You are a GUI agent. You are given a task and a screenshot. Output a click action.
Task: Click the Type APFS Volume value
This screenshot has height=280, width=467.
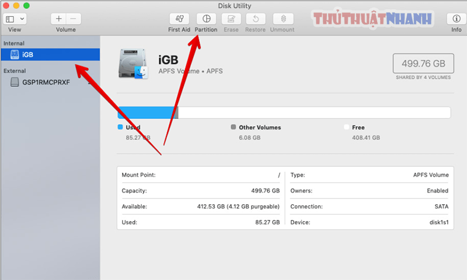click(431, 175)
